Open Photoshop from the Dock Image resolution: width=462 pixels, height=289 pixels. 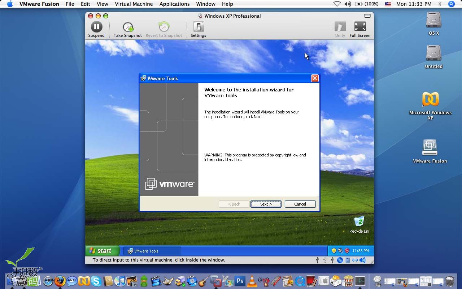(240, 281)
